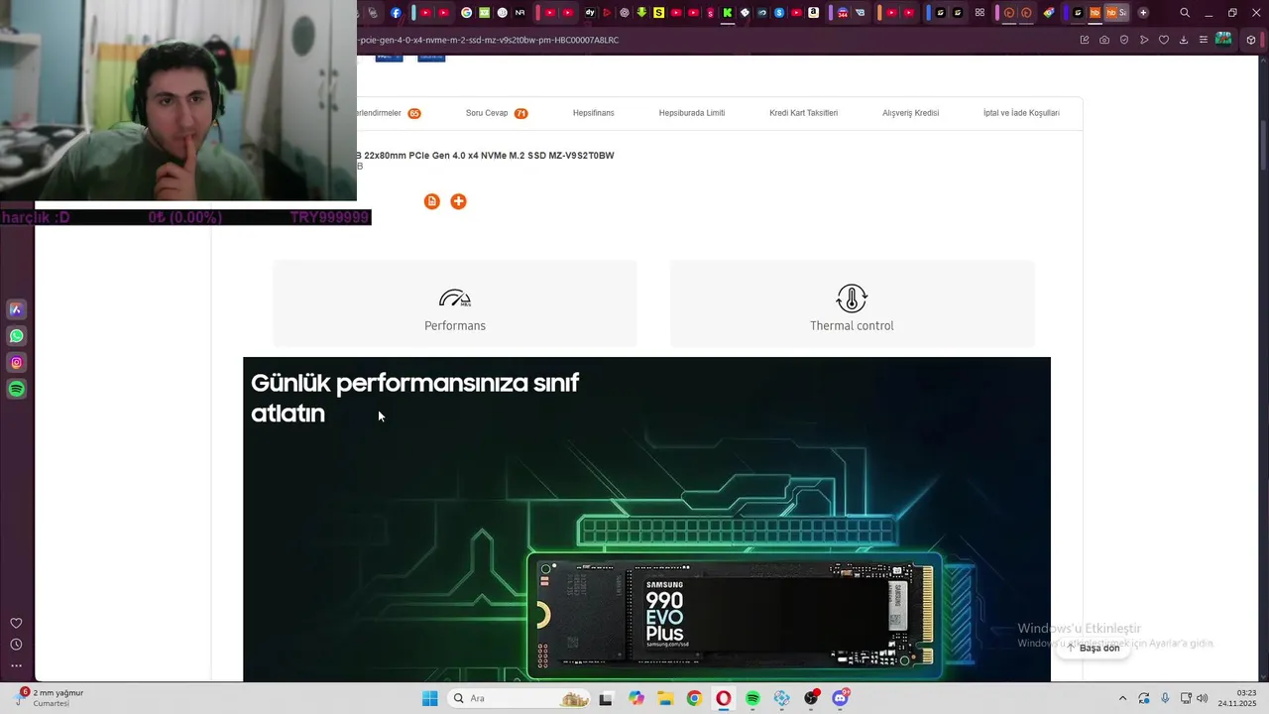Viewport: 1269px width, 714px height.
Task: Open the Hepsifinans tab
Action: pos(593,113)
